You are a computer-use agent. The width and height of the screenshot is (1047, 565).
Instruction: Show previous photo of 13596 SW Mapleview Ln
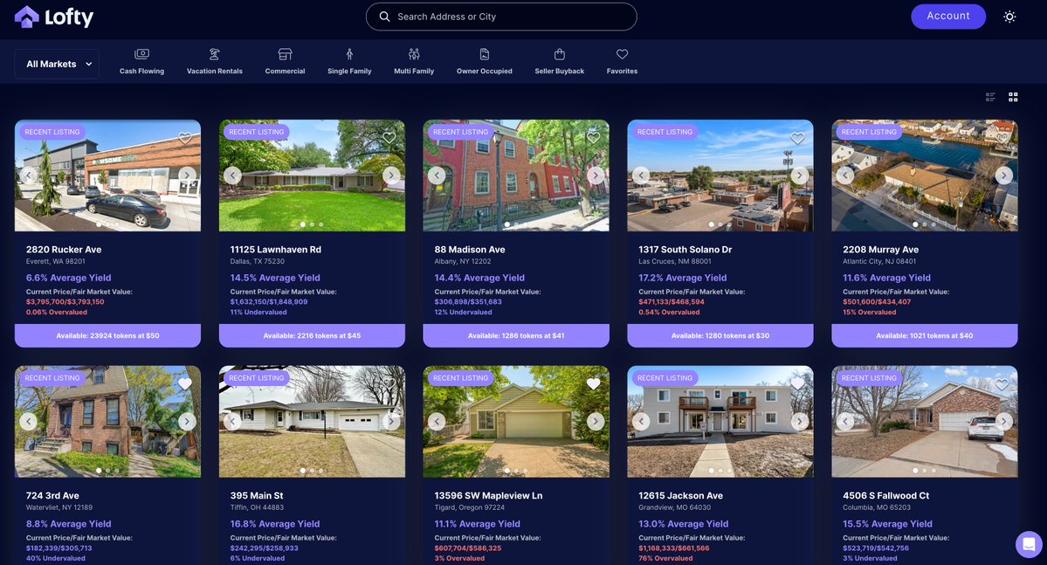(x=437, y=422)
